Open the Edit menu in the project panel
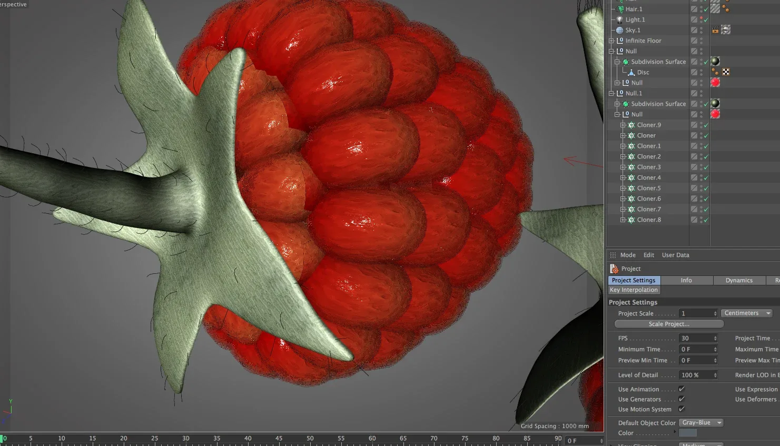The image size is (780, 446). click(648, 255)
